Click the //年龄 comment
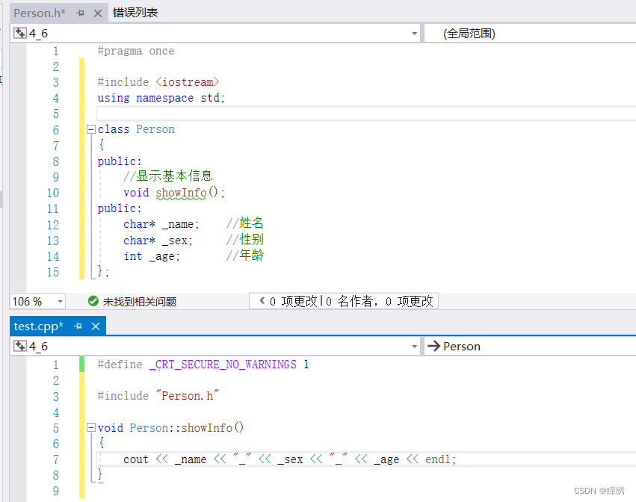The height and width of the screenshot is (502, 636). pyautogui.click(x=244, y=255)
